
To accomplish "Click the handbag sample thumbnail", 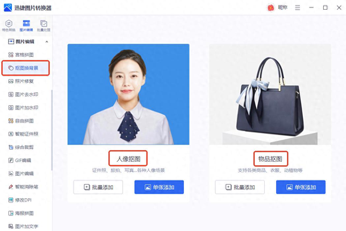I will (270, 94).
